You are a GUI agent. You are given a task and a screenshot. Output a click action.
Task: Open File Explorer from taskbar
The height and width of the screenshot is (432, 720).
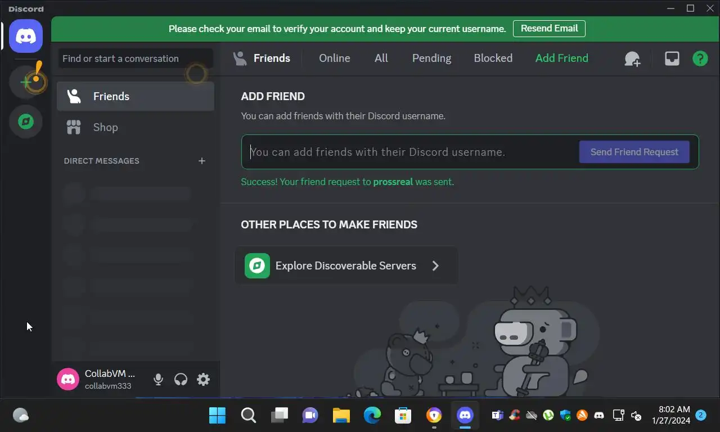[341, 416]
